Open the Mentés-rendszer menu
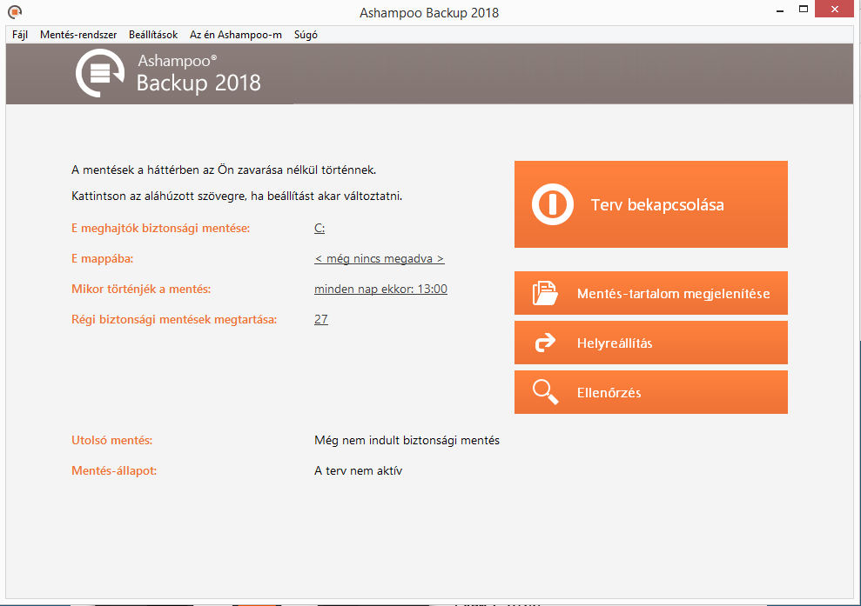 click(x=78, y=35)
